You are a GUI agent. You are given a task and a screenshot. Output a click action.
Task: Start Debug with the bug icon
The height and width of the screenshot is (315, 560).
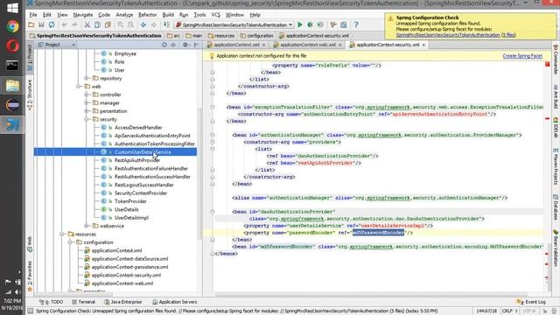tap(310, 24)
